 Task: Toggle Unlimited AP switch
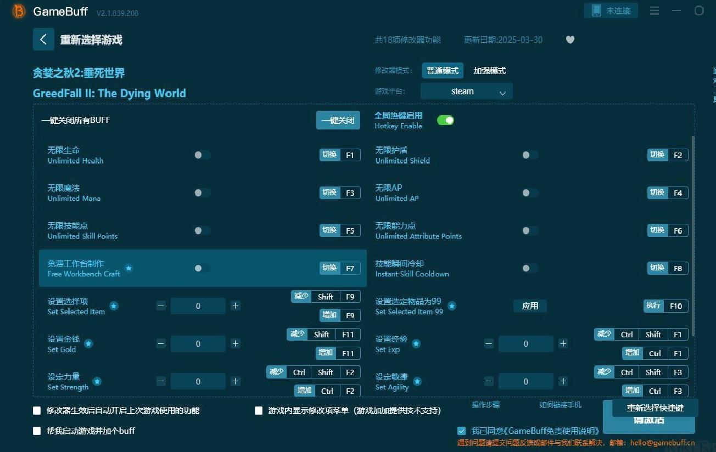pyautogui.click(x=530, y=193)
